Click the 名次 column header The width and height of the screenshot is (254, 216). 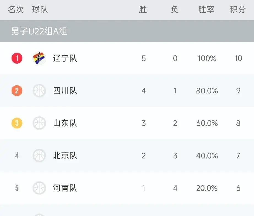click(x=17, y=9)
